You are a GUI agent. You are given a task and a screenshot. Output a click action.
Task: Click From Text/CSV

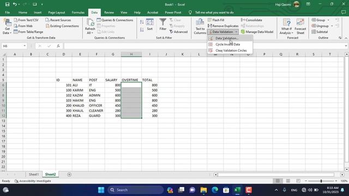(26, 20)
